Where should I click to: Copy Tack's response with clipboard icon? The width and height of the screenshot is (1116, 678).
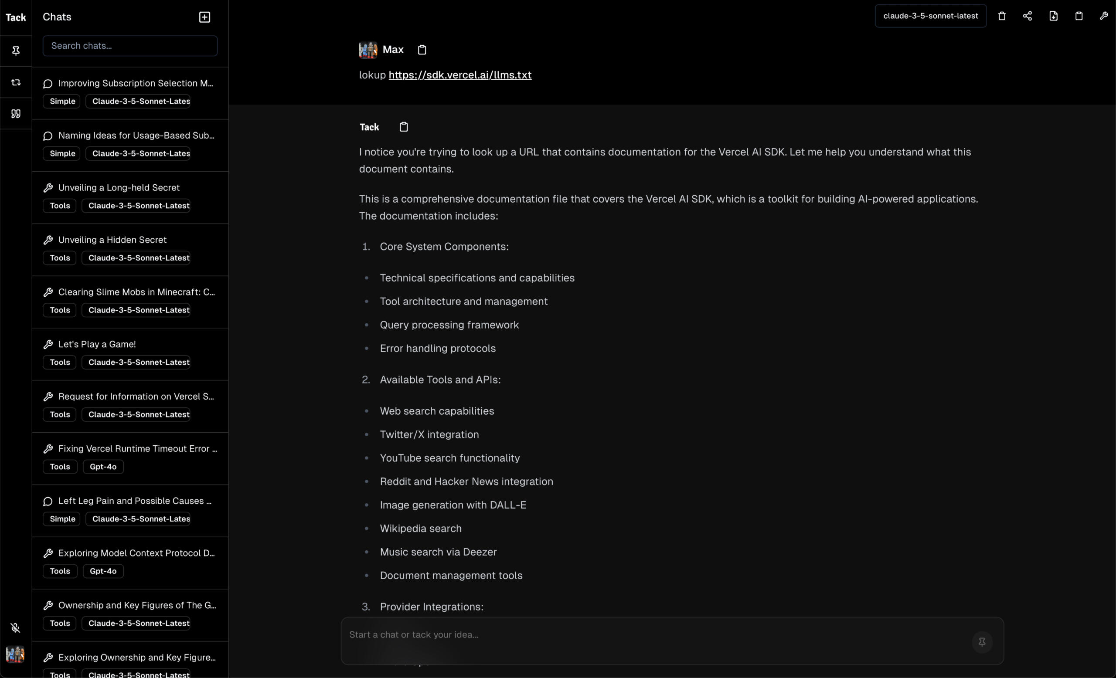click(x=404, y=127)
